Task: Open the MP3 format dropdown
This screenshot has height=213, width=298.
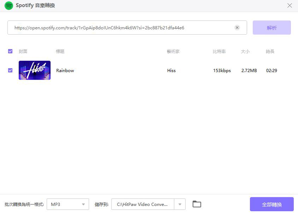Action: pyautogui.click(x=68, y=204)
